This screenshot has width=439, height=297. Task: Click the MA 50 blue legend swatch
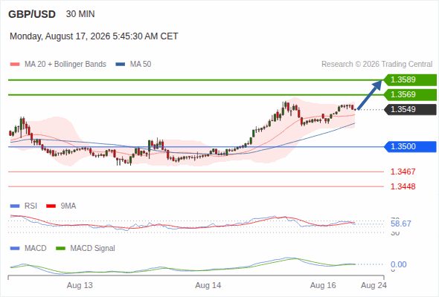(x=120, y=65)
